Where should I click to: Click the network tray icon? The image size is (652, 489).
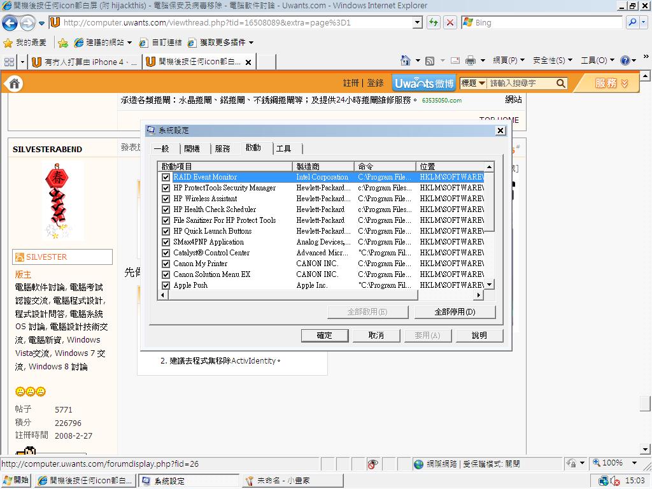pos(604,481)
